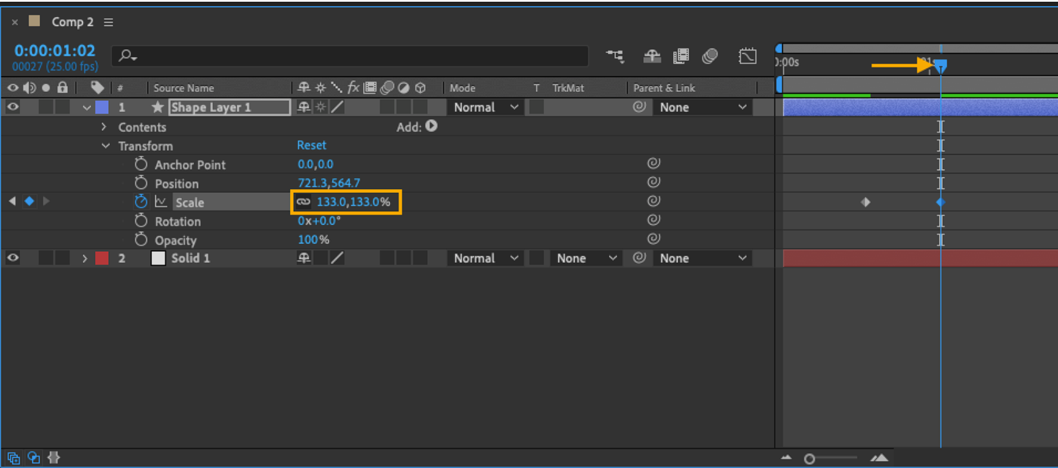Toggle Scale keyframe at current time
The image size is (1058, 468).
click(x=29, y=201)
